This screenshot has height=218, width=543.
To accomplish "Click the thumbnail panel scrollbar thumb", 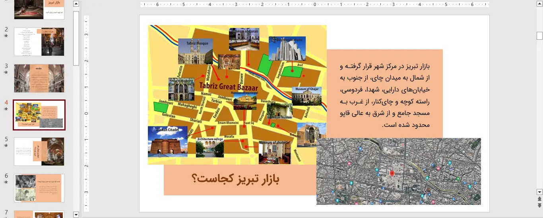I will 76,38.
